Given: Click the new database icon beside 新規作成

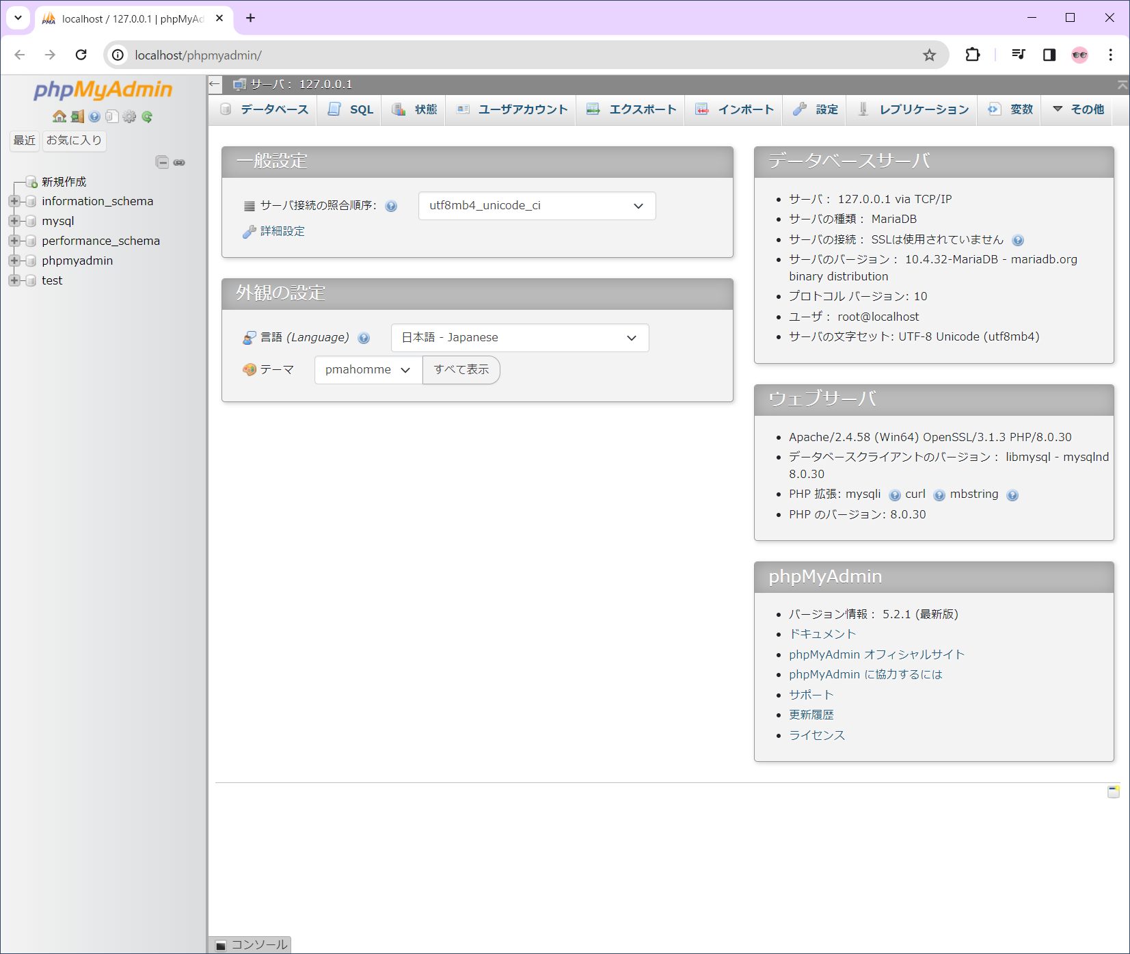Looking at the screenshot, I should [31, 182].
